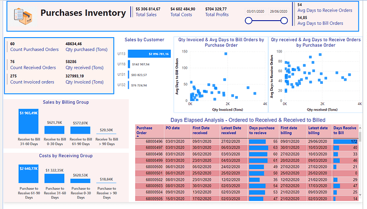
Task: Select customer U113 sales bar
Action: pyautogui.click(x=149, y=54)
